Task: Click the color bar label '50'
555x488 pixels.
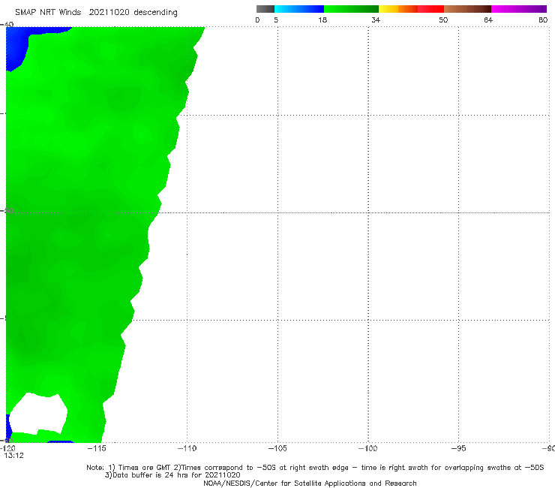Action: tap(443, 20)
